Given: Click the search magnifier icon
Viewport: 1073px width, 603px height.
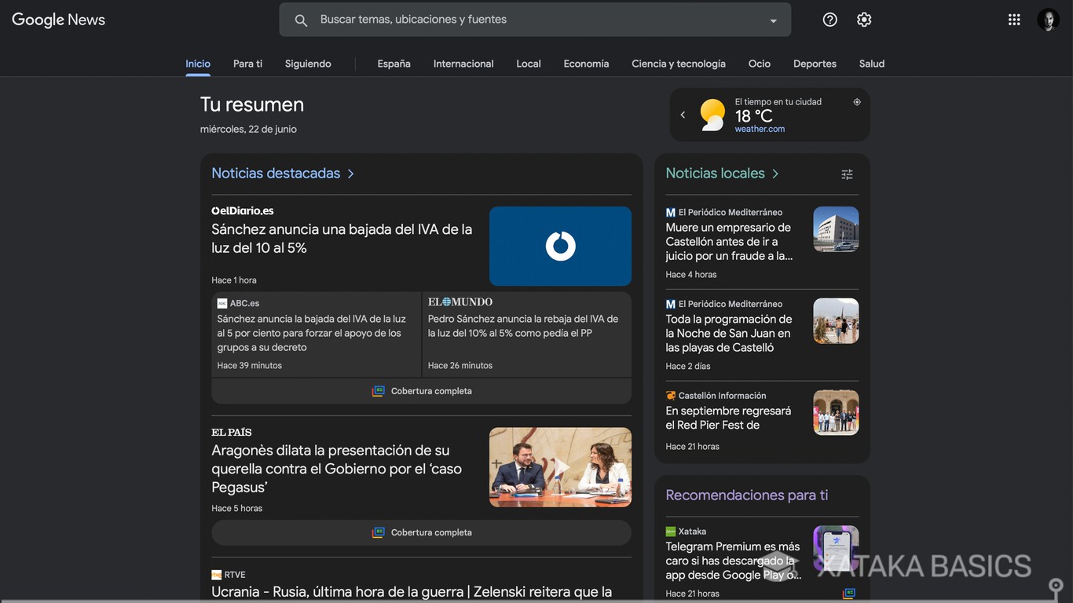Looking at the screenshot, I should (x=301, y=20).
